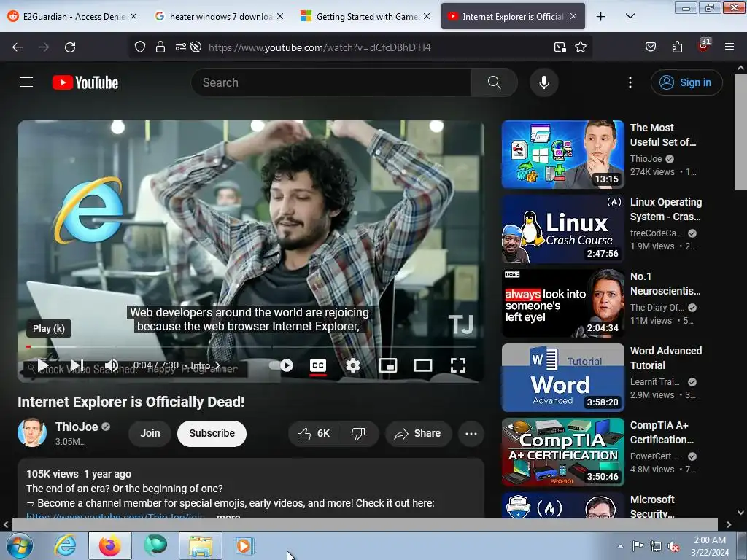Reload the current page
Viewport: 747px width, 560px height.
70,47
